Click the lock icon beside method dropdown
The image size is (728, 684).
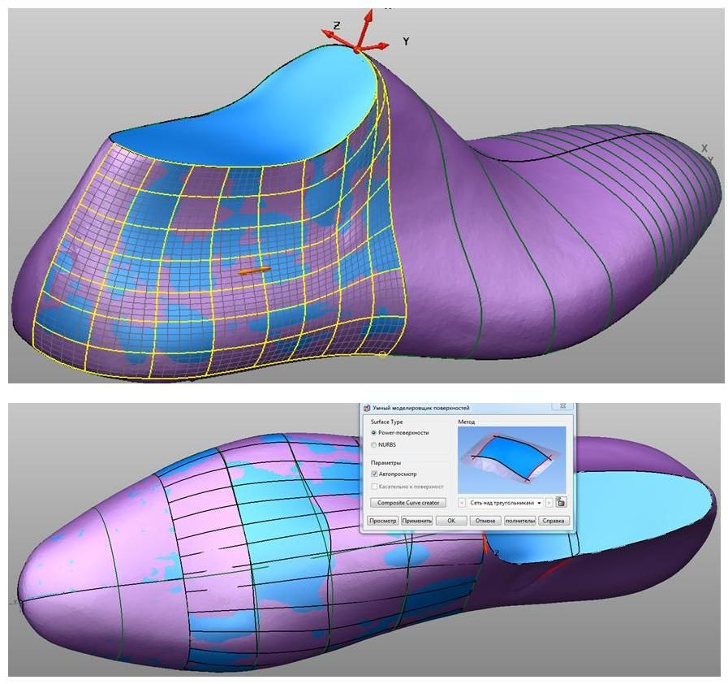click(561, 503)
